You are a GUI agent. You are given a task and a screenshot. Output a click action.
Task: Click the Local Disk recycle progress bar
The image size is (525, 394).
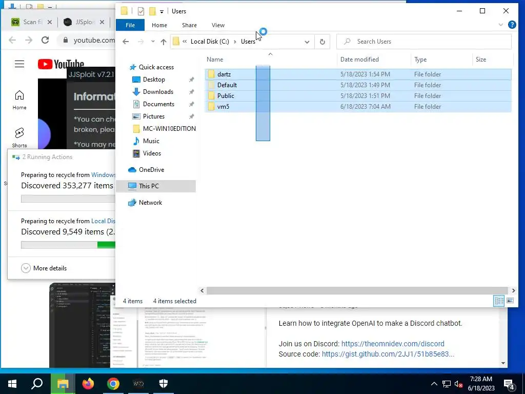(68, 245)
